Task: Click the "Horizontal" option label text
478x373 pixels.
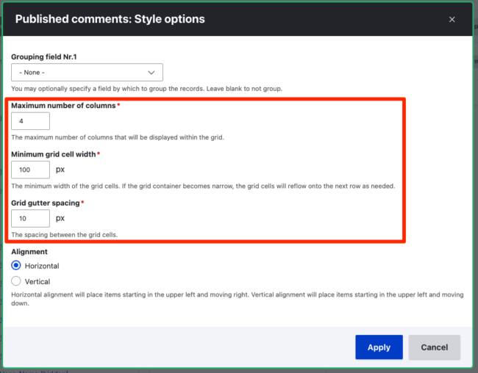Action: [42, 266]
